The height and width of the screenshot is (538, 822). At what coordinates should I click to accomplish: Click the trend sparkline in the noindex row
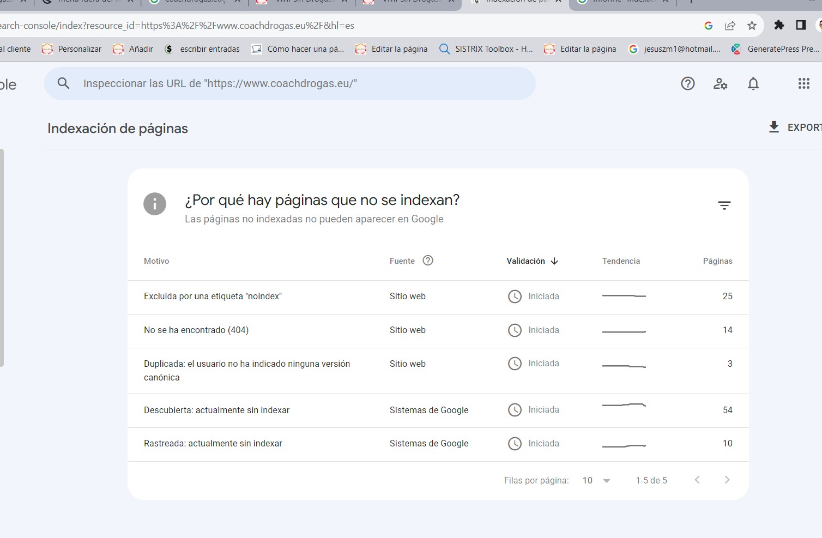point(624,296)
